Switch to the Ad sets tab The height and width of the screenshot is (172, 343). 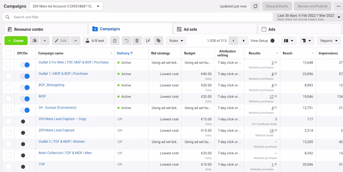pos(215,29)
